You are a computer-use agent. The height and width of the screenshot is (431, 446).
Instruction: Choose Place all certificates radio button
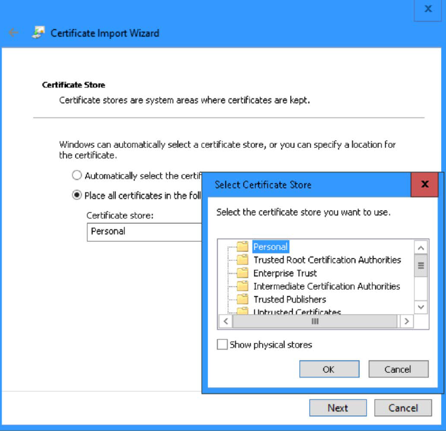[x=77, y=195]
